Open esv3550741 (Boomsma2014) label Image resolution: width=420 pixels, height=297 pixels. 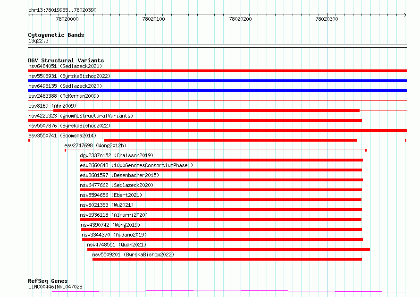62,136
